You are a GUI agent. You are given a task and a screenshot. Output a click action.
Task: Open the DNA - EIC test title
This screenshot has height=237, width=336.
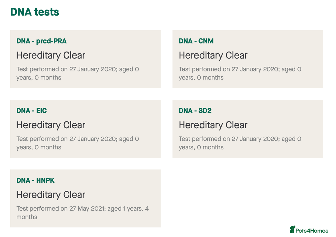click(x=31, y=111)
